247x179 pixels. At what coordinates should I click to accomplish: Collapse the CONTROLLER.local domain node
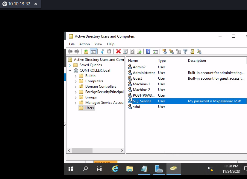[70, 70]
